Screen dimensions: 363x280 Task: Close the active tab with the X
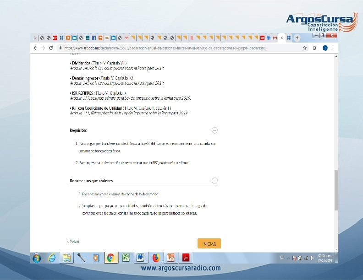click(282, 38)
